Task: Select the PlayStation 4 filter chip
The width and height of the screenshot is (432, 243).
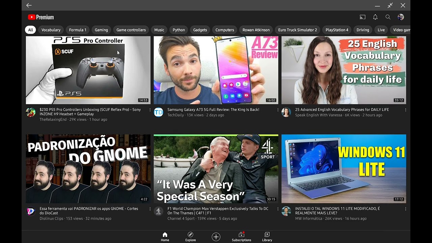Action: tap(337, 30)
